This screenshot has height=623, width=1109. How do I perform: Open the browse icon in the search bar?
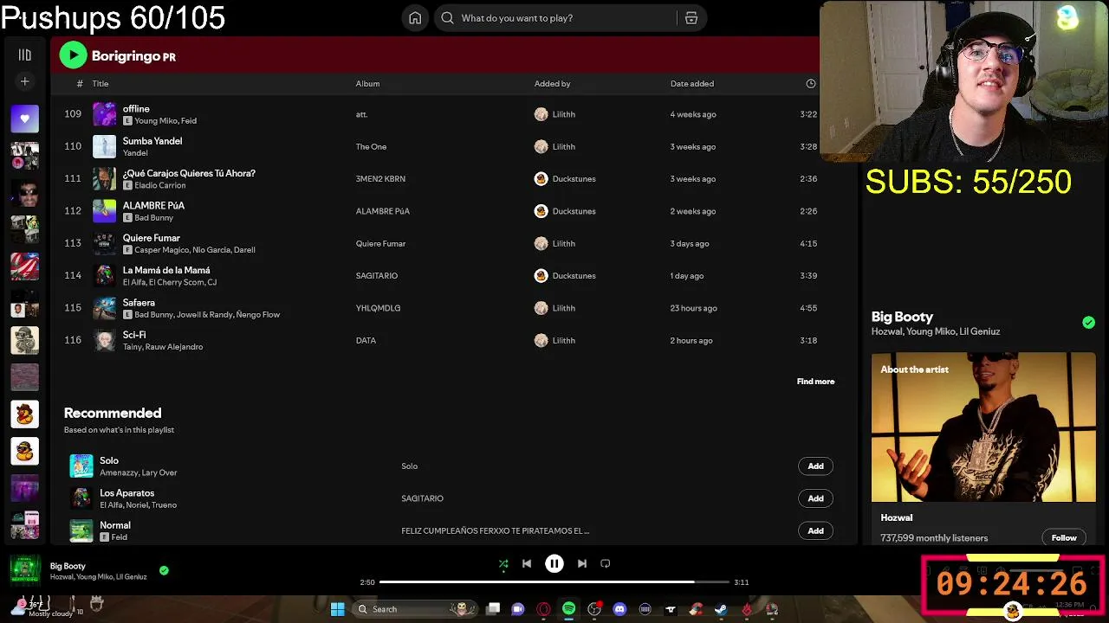point(691,18)
